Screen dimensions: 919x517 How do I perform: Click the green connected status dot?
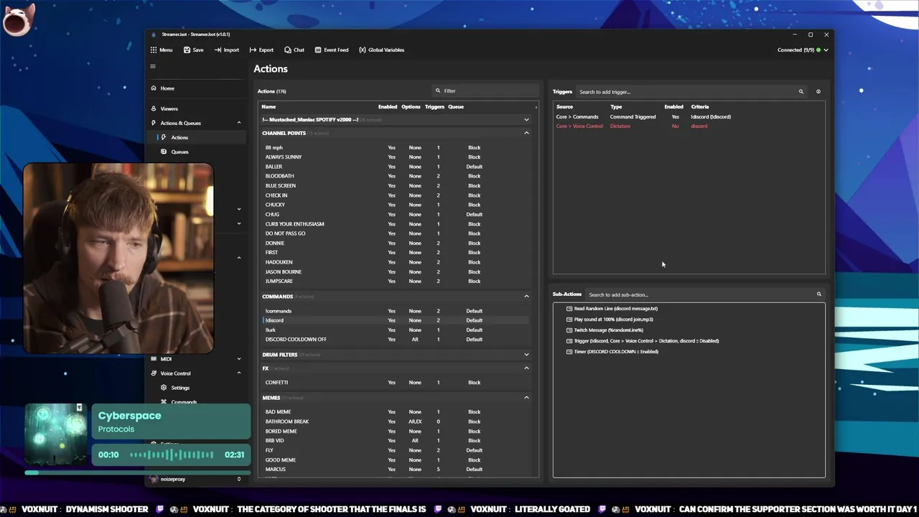click(818, 50)
